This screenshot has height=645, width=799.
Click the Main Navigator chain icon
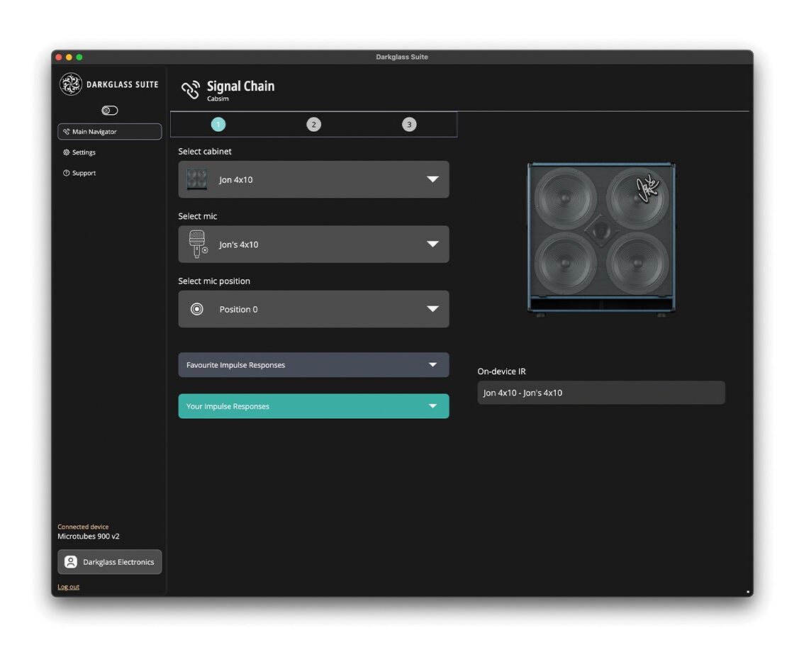[x=66, y=131]
